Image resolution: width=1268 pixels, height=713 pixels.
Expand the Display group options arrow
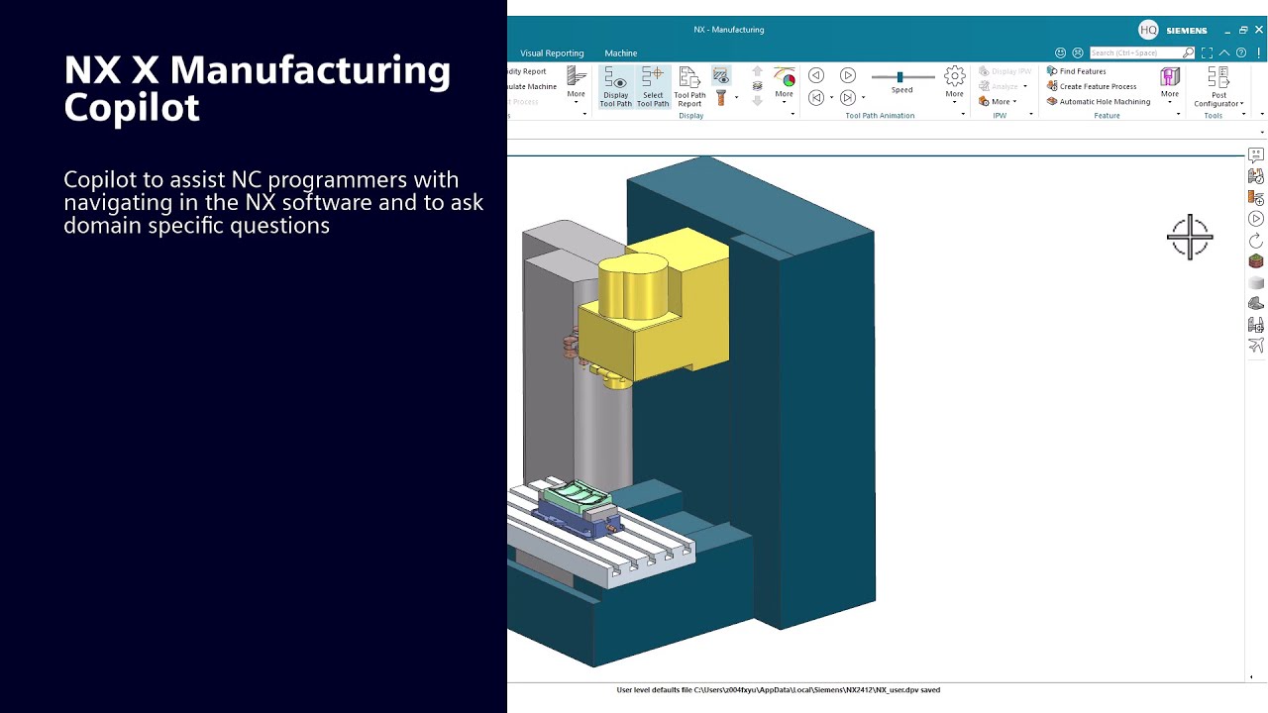pyautogui.click(x=792, y=115)
